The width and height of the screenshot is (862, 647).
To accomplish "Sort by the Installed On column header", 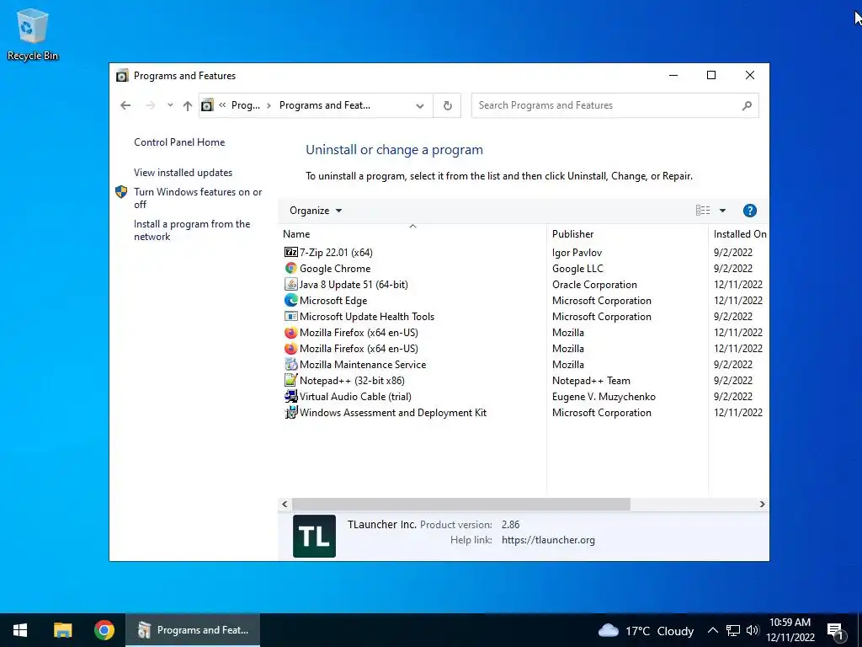I will [x=739, y=234].
